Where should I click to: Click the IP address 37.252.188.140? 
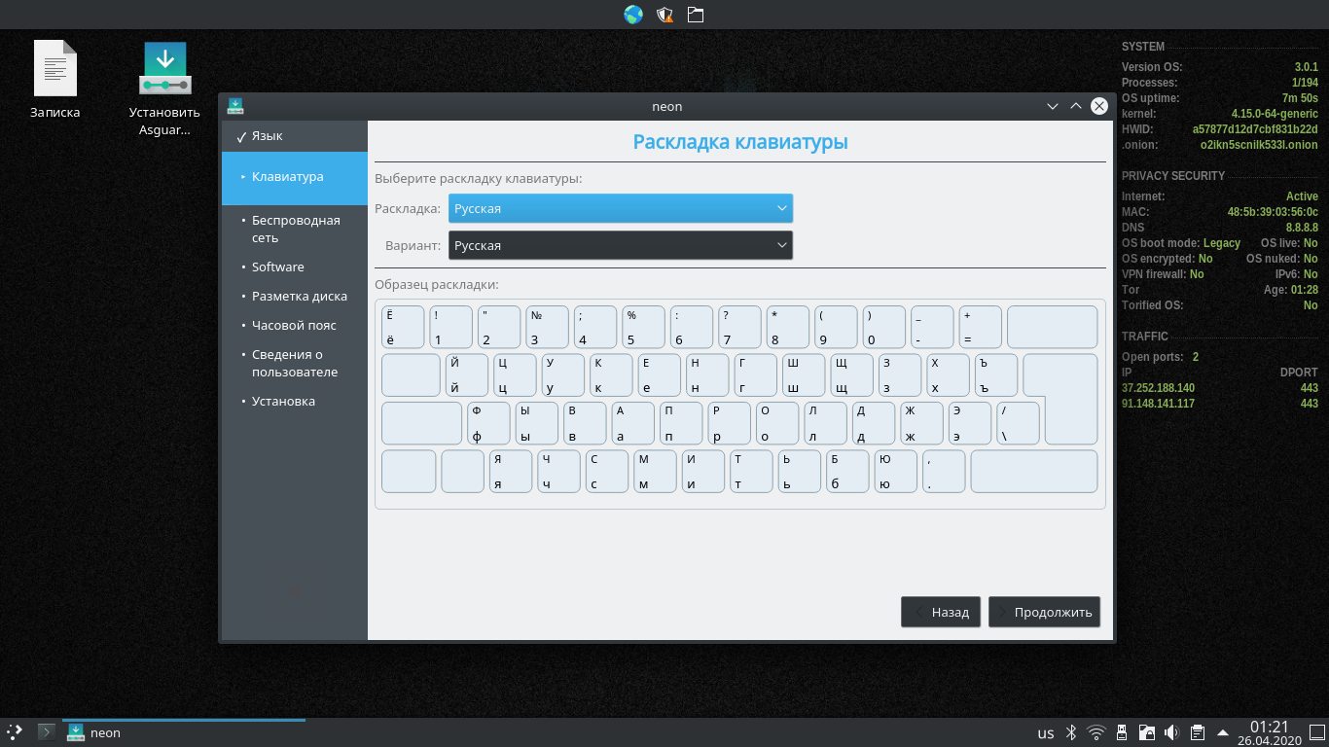point(1158,388)
